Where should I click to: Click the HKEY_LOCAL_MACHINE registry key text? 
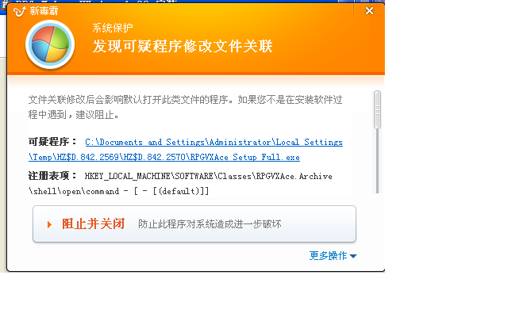tap(208, 176)
